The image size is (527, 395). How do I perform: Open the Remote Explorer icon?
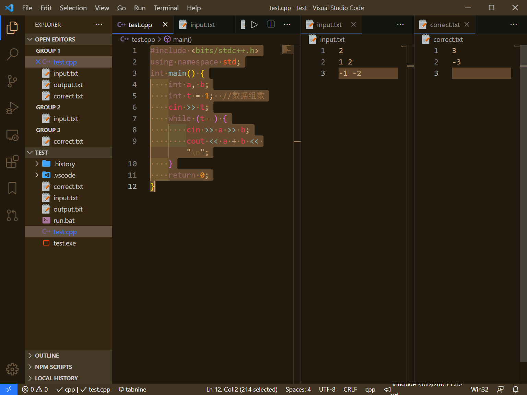pyautogui.click(x=12, y=135)
